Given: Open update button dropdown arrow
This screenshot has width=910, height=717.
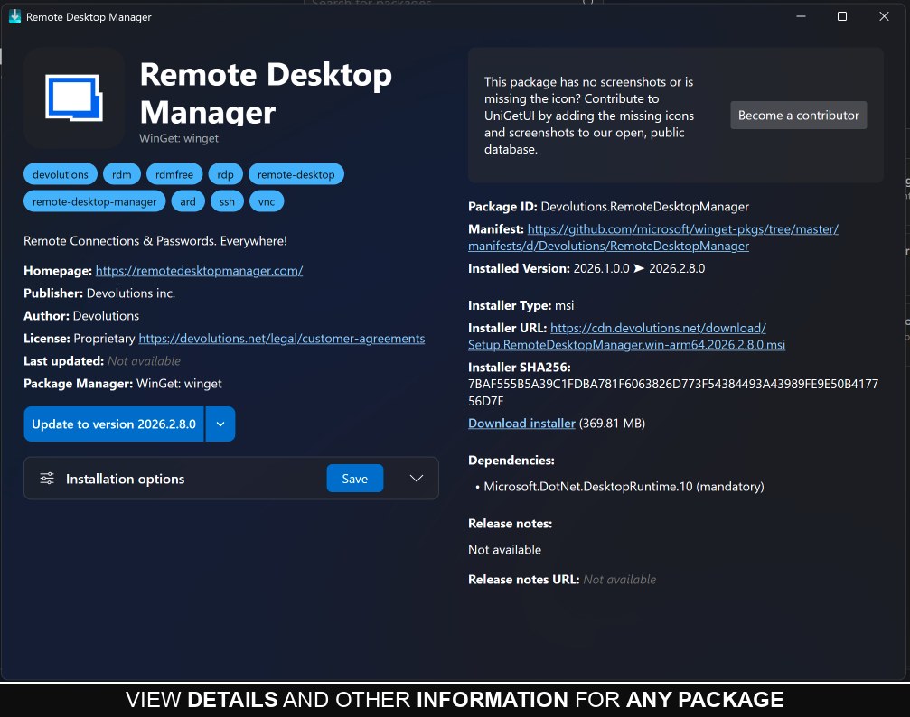Looking at the screenshot, I should coord(220,424).
